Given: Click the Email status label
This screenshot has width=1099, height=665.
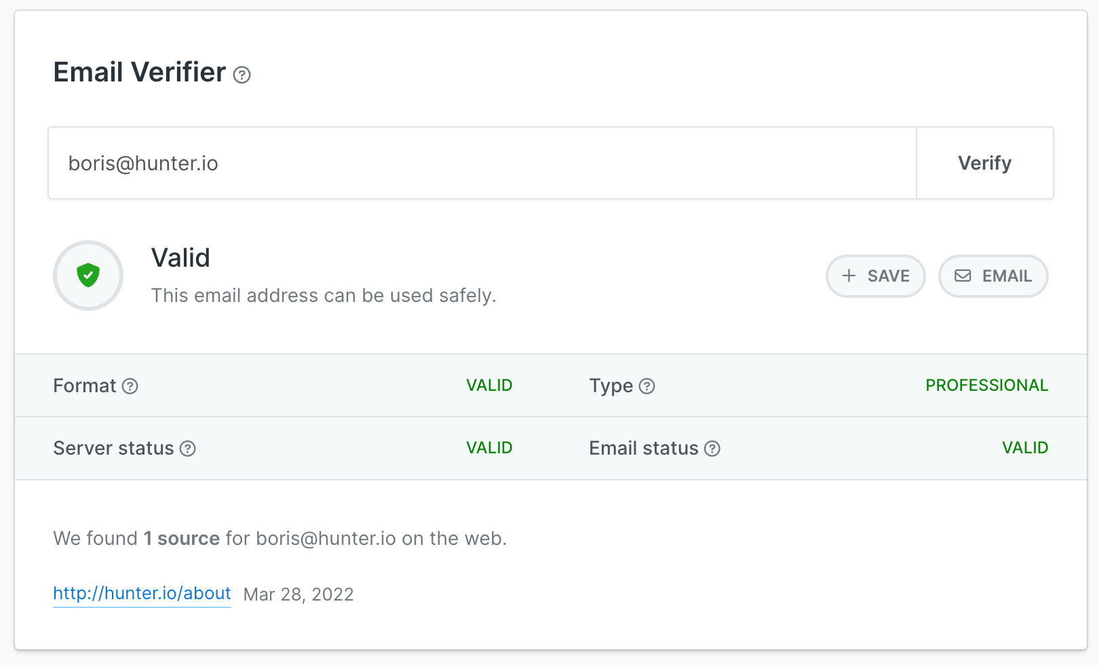Looking at the screenshot, I should pyautogui.click(x=643, y=449).
